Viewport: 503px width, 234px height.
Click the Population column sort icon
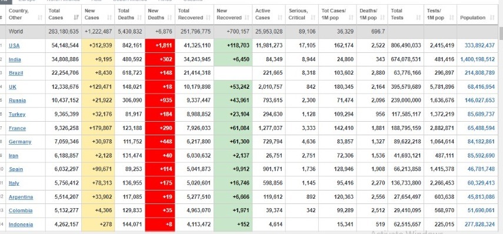492,18
